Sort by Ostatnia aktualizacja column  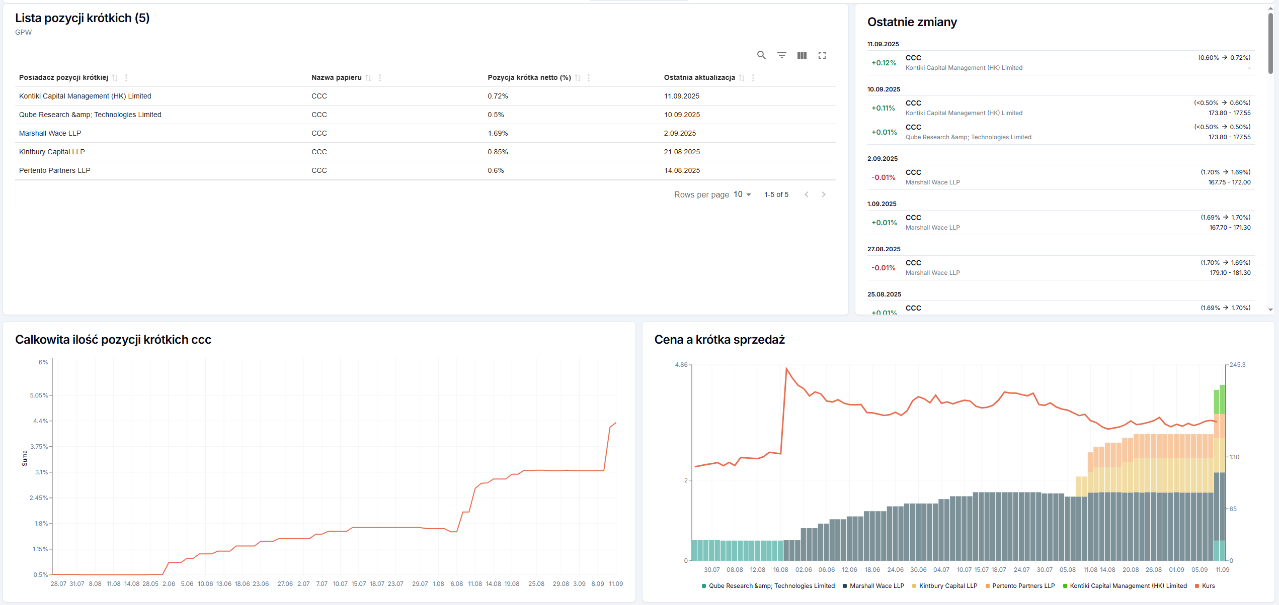tap(742, 78)
